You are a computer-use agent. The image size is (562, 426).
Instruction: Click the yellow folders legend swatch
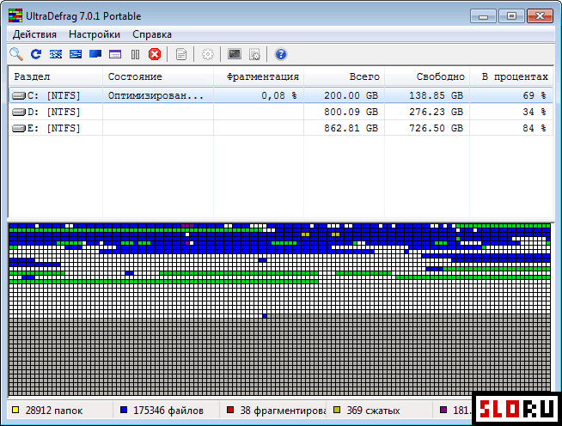(x=15, y=410)
